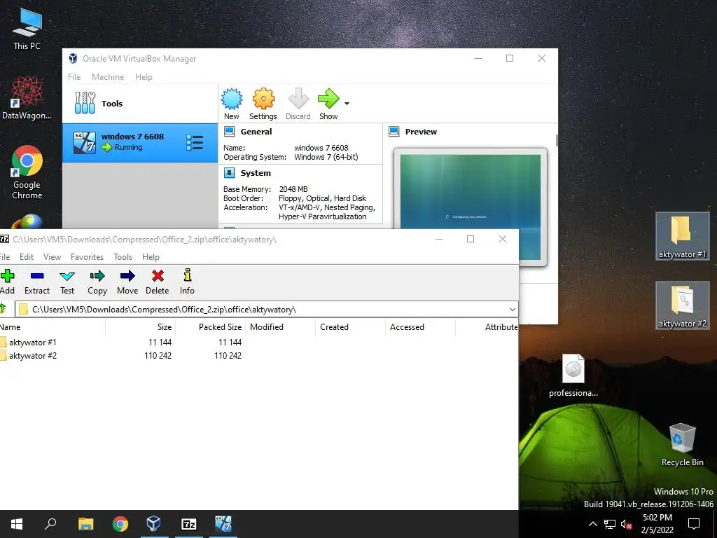Screen dimensions: 717x538
Task: Click the red Delete icon in 7-Zip
Action: click(158, 282)
